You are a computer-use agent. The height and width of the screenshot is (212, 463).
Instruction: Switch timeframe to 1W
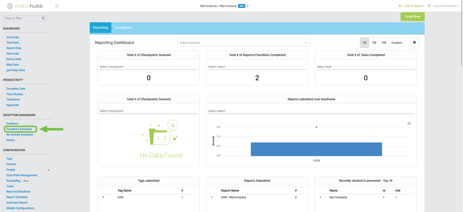click(374, 43)
